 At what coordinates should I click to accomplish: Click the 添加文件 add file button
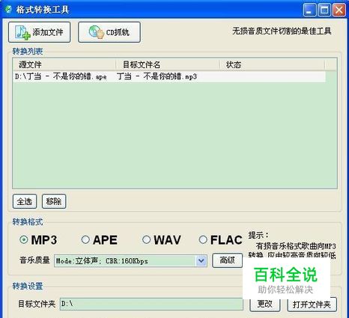pyautogui.click(x=40, y=32)
